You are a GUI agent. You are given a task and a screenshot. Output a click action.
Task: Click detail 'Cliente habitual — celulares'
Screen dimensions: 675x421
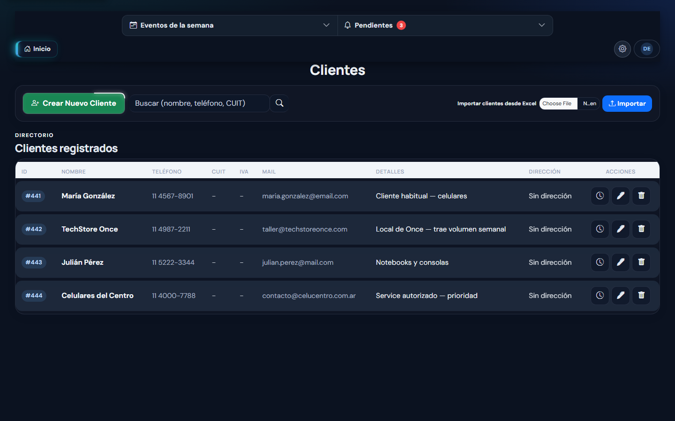click(421, 196)
